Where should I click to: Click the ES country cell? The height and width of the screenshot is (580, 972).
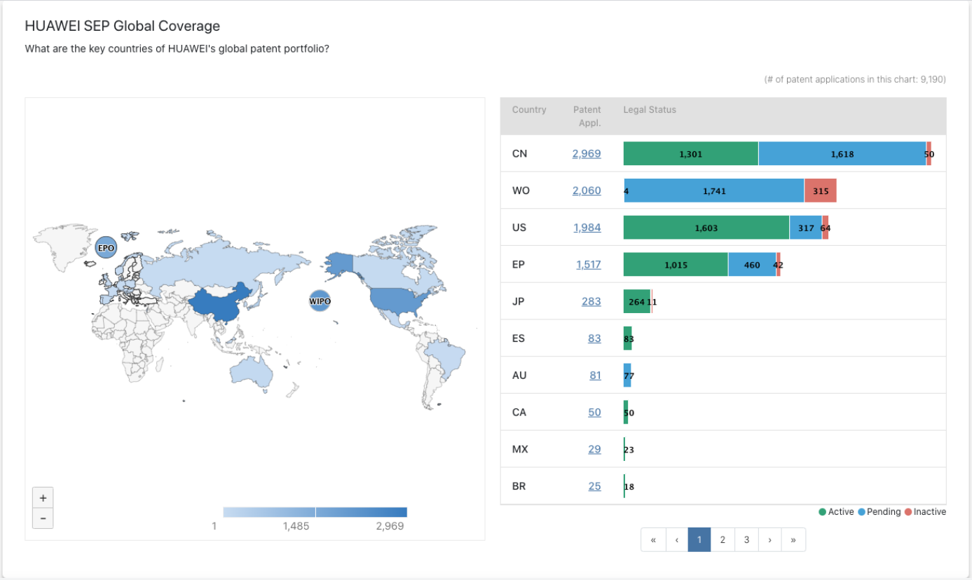519,338
